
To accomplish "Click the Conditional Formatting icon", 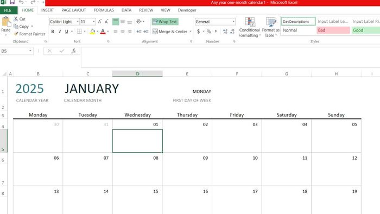I will (250, 22).
